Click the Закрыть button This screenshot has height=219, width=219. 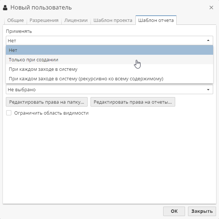click(x=202, y=211)
